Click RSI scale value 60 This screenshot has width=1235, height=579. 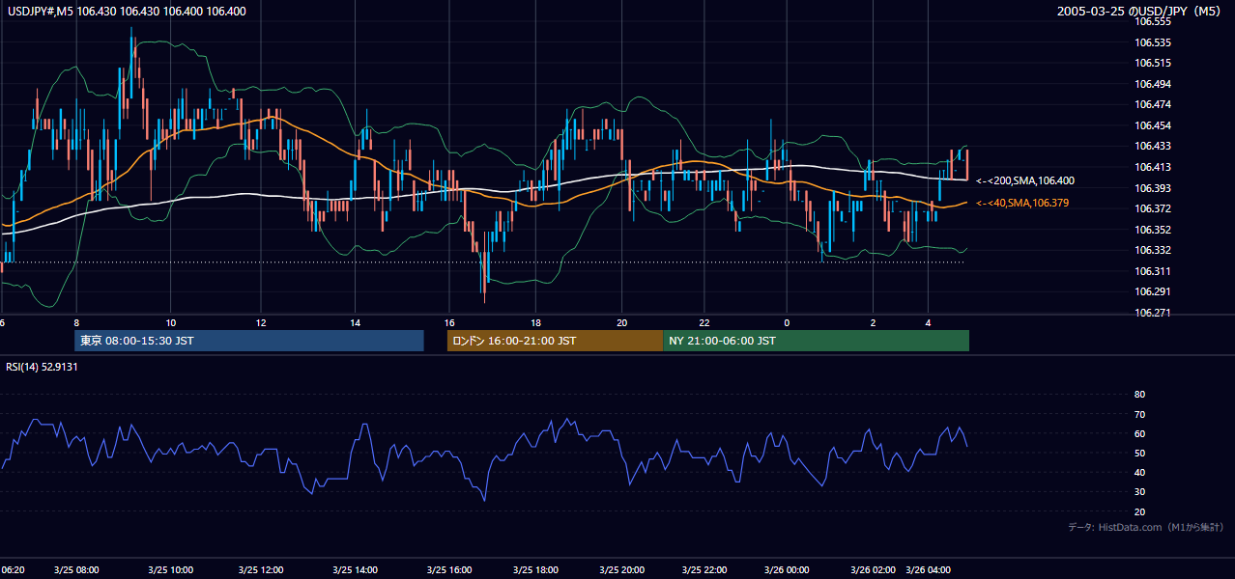(1139, 433)
